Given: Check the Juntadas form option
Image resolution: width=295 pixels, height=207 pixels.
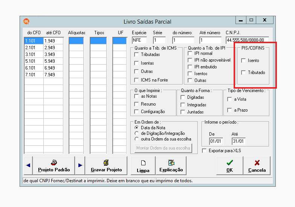Looking at the screenshot, I should pos(183,112).
